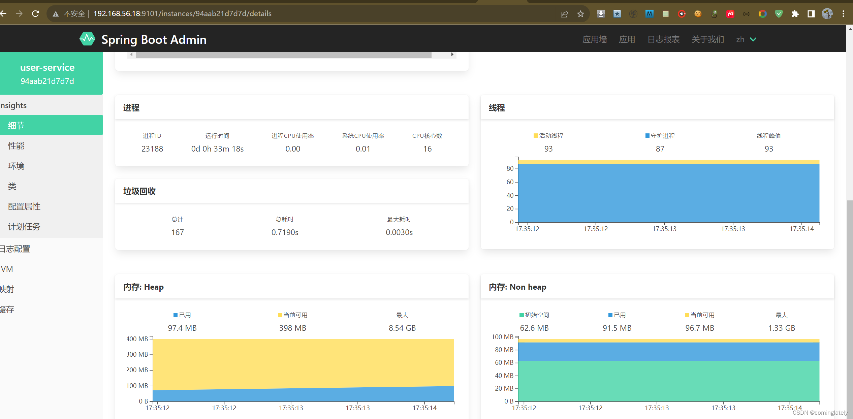Click the browser back arrow

pyautogui.click(x=3, y=13)
